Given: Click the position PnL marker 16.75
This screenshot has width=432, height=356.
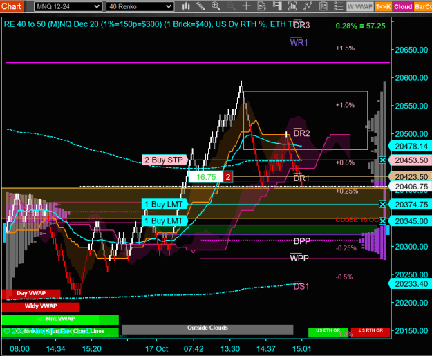Looking at the screenshot, I should pyautogui.click(x=206, y=177).
